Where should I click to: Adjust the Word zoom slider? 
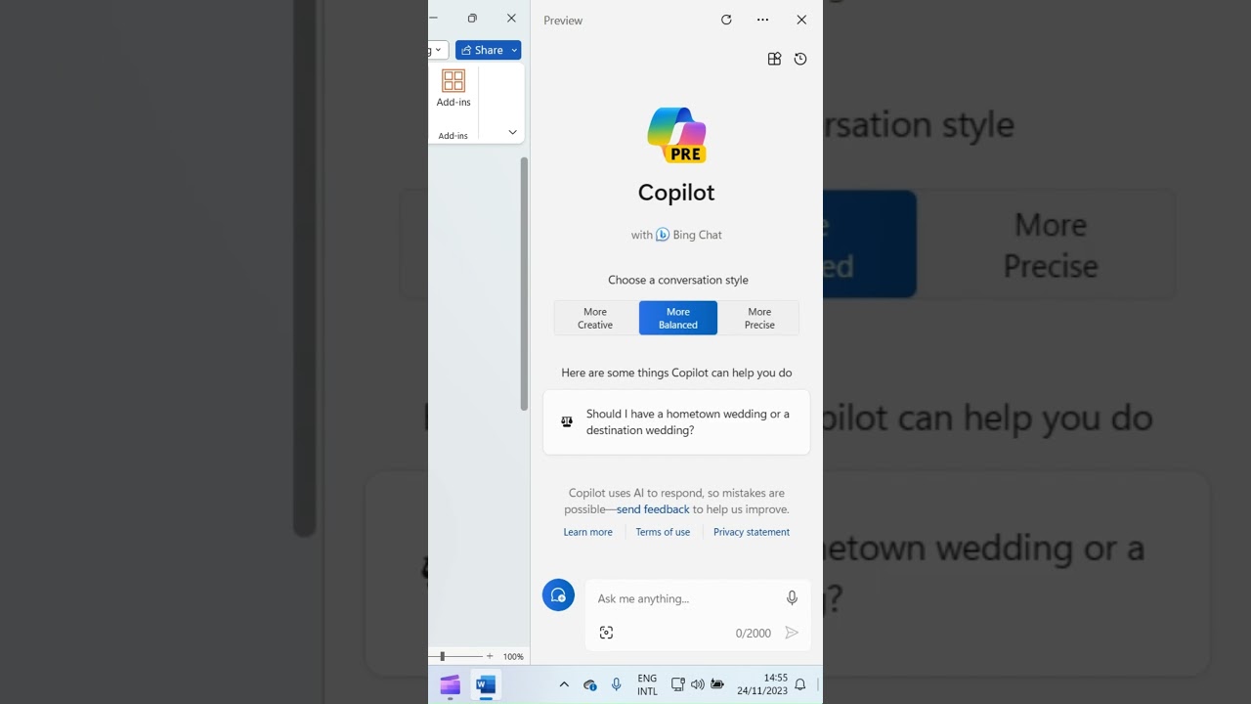click(x=442, y=656)
